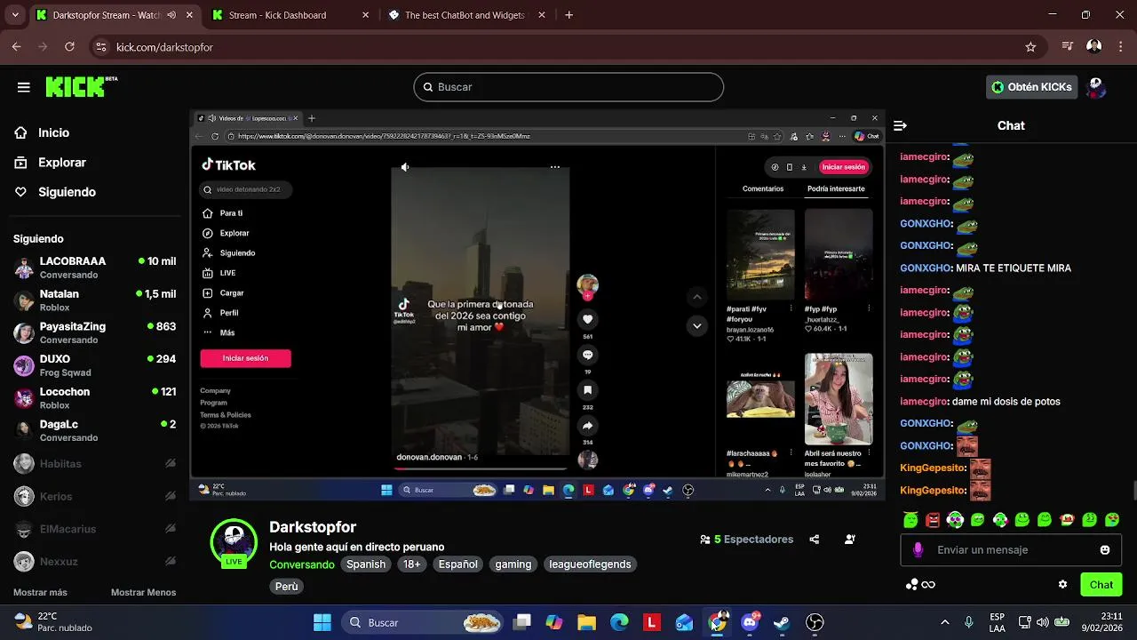Open the hamburger sidebar menu

point(24,87)
